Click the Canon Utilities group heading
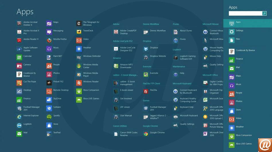 [x=120, y=126]
